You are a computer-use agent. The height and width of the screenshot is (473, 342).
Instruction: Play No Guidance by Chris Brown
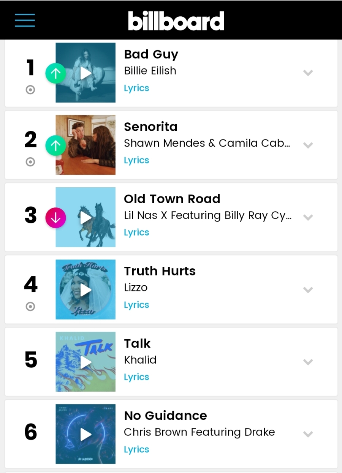point(86,434)
